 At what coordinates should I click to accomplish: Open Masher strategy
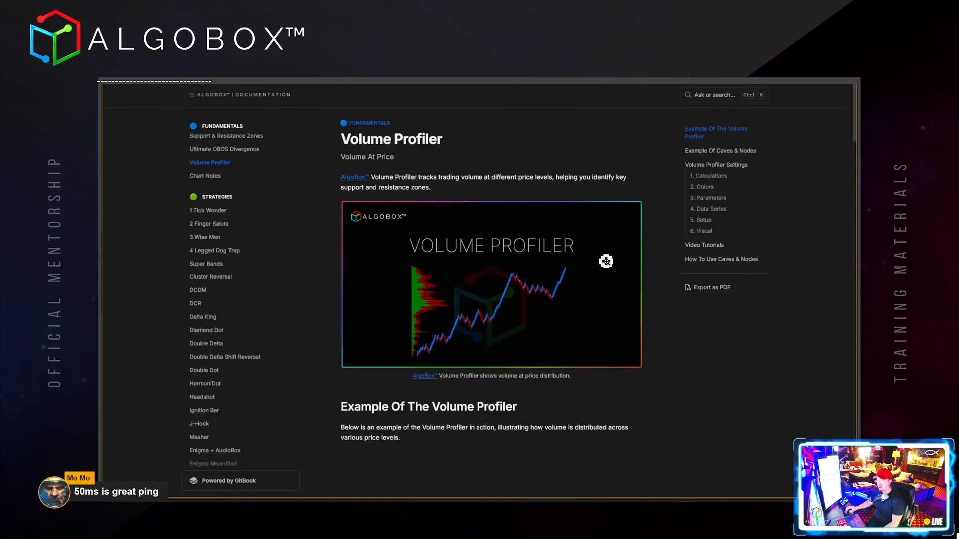(x=199, y=437)
